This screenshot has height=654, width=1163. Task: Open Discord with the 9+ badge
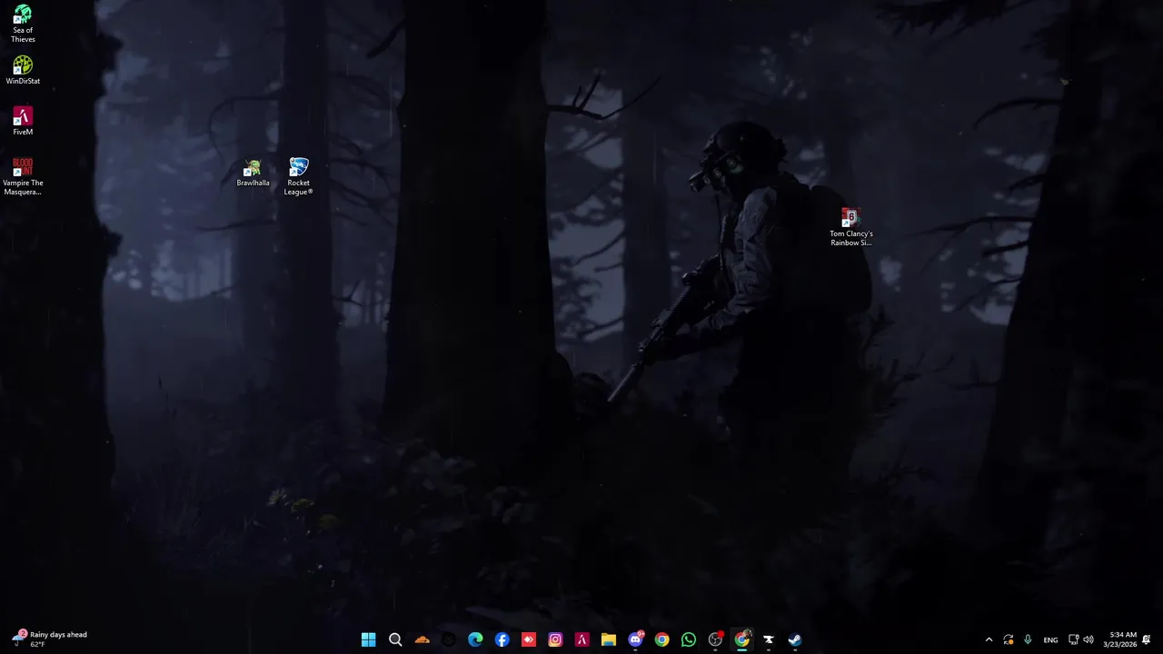pos(635,639)
